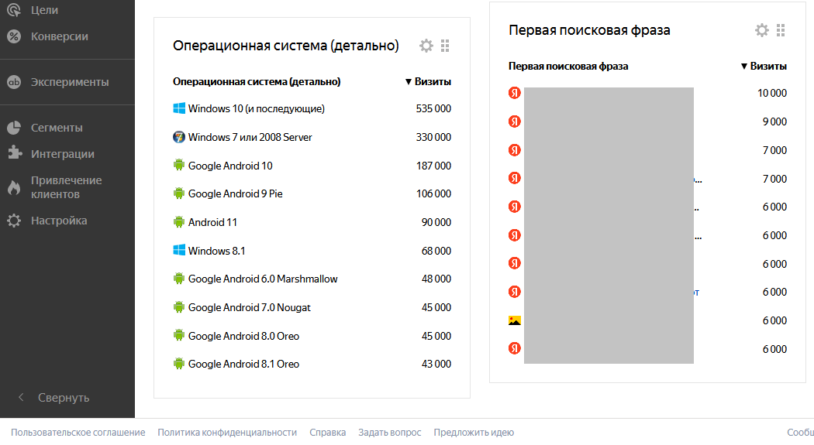Open the Эксперименты sidebar section
Screen dimensions: 814x445
[70, 82]
